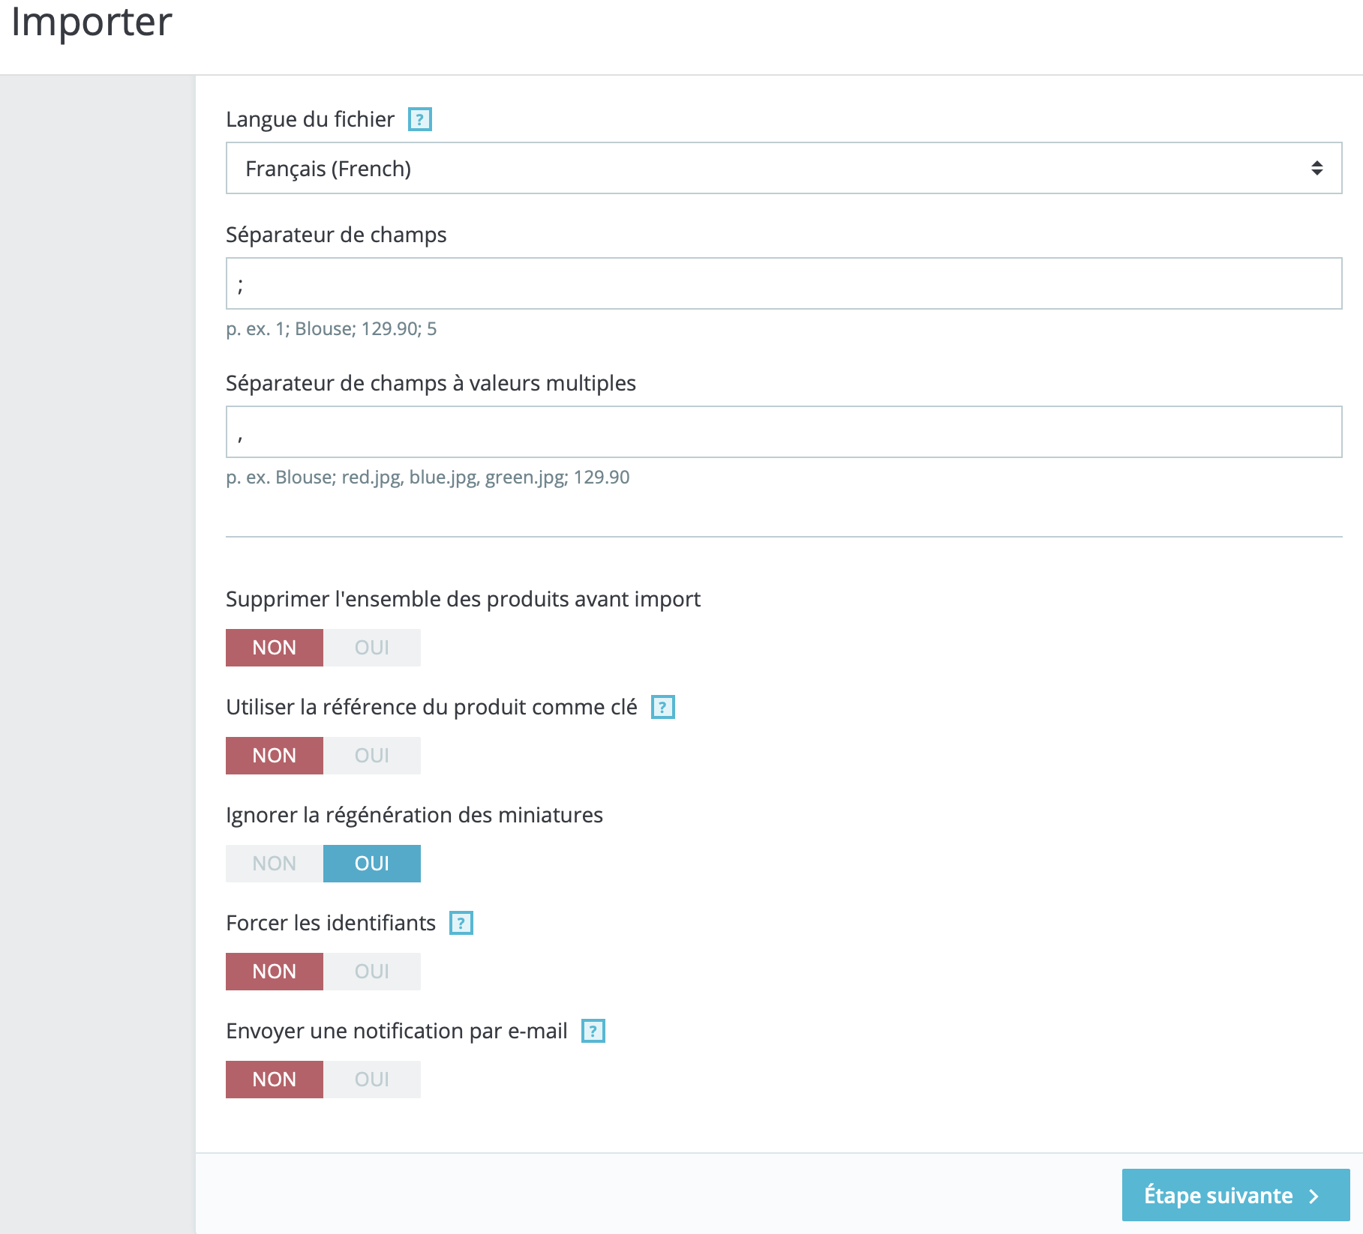The height and width of the screenshot is (1234, 1363).
Task: Select NON for e-mail notification
Action: (x=275, y=1080)
